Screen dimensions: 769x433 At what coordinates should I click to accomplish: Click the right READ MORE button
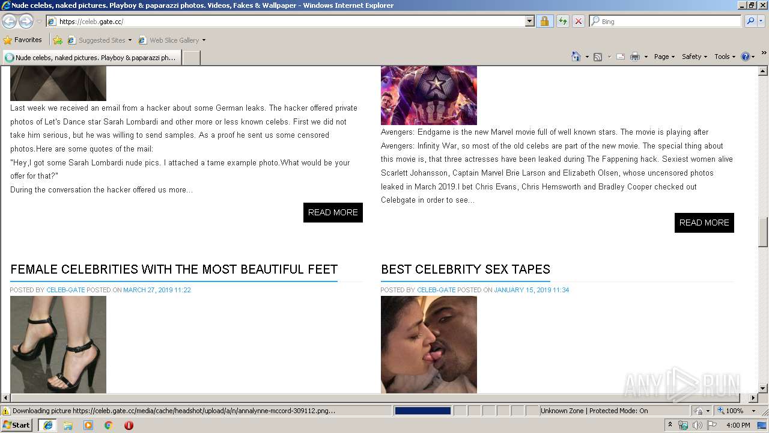(x=704, y=223)
